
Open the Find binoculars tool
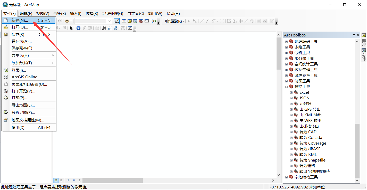104,28
